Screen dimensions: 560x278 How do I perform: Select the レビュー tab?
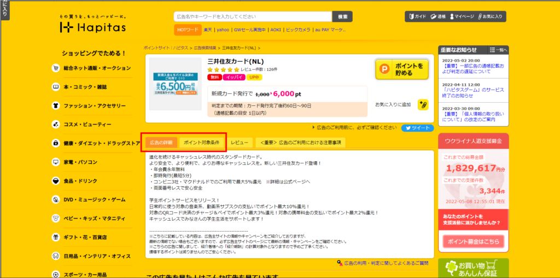[240, 143]
